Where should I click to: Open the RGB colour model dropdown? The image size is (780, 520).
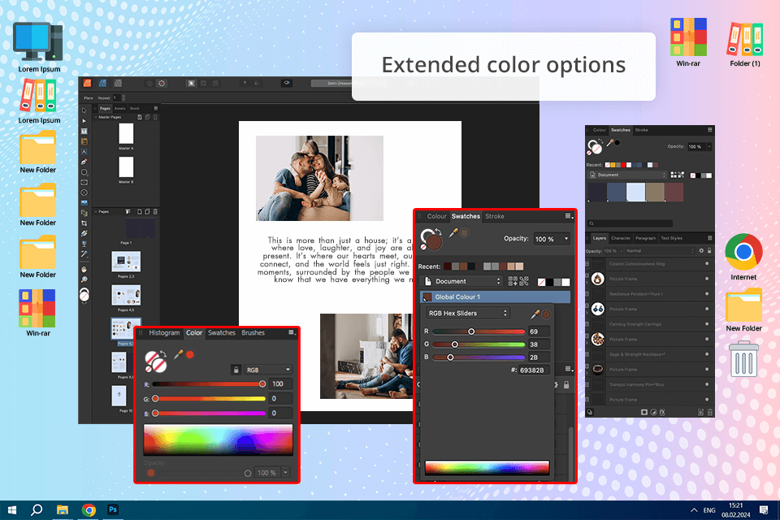pyautogui.click(x=268, y=370)
